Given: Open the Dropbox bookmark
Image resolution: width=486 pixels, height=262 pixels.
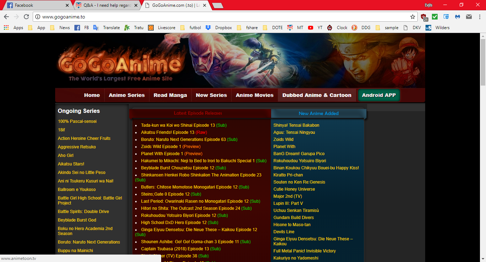Looking at the screenshot, I should pos(219,28).
